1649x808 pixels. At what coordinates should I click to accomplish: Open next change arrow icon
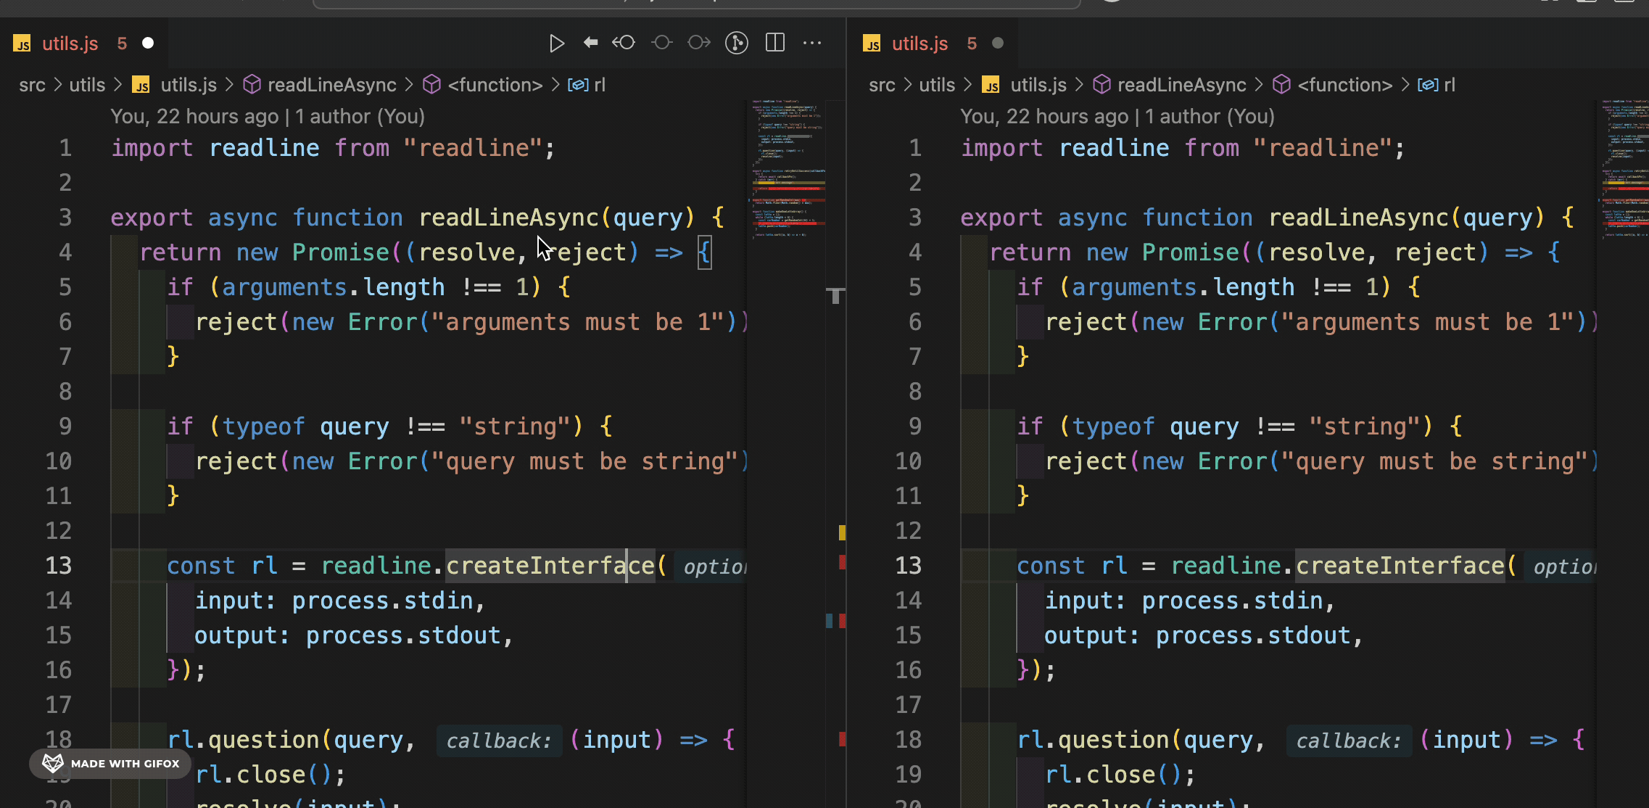[x=699, y=43]
